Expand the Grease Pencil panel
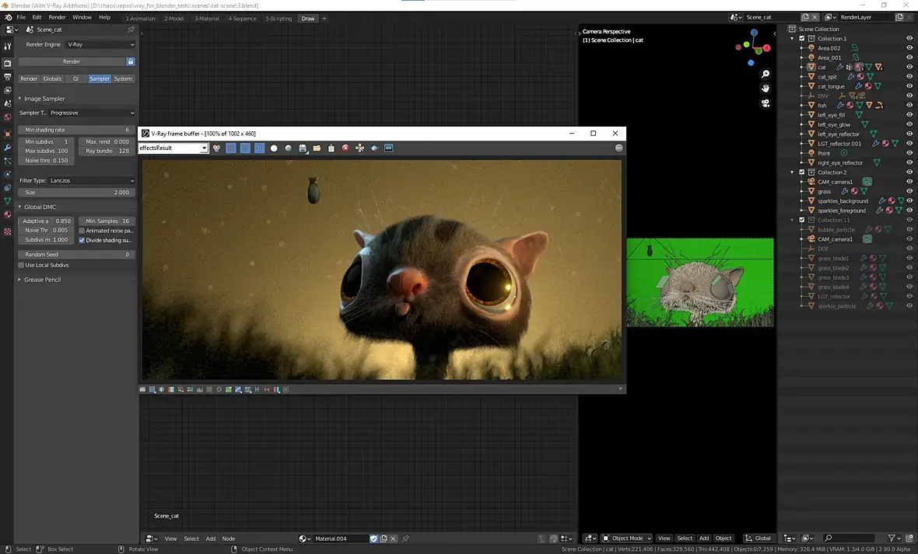 42,280
